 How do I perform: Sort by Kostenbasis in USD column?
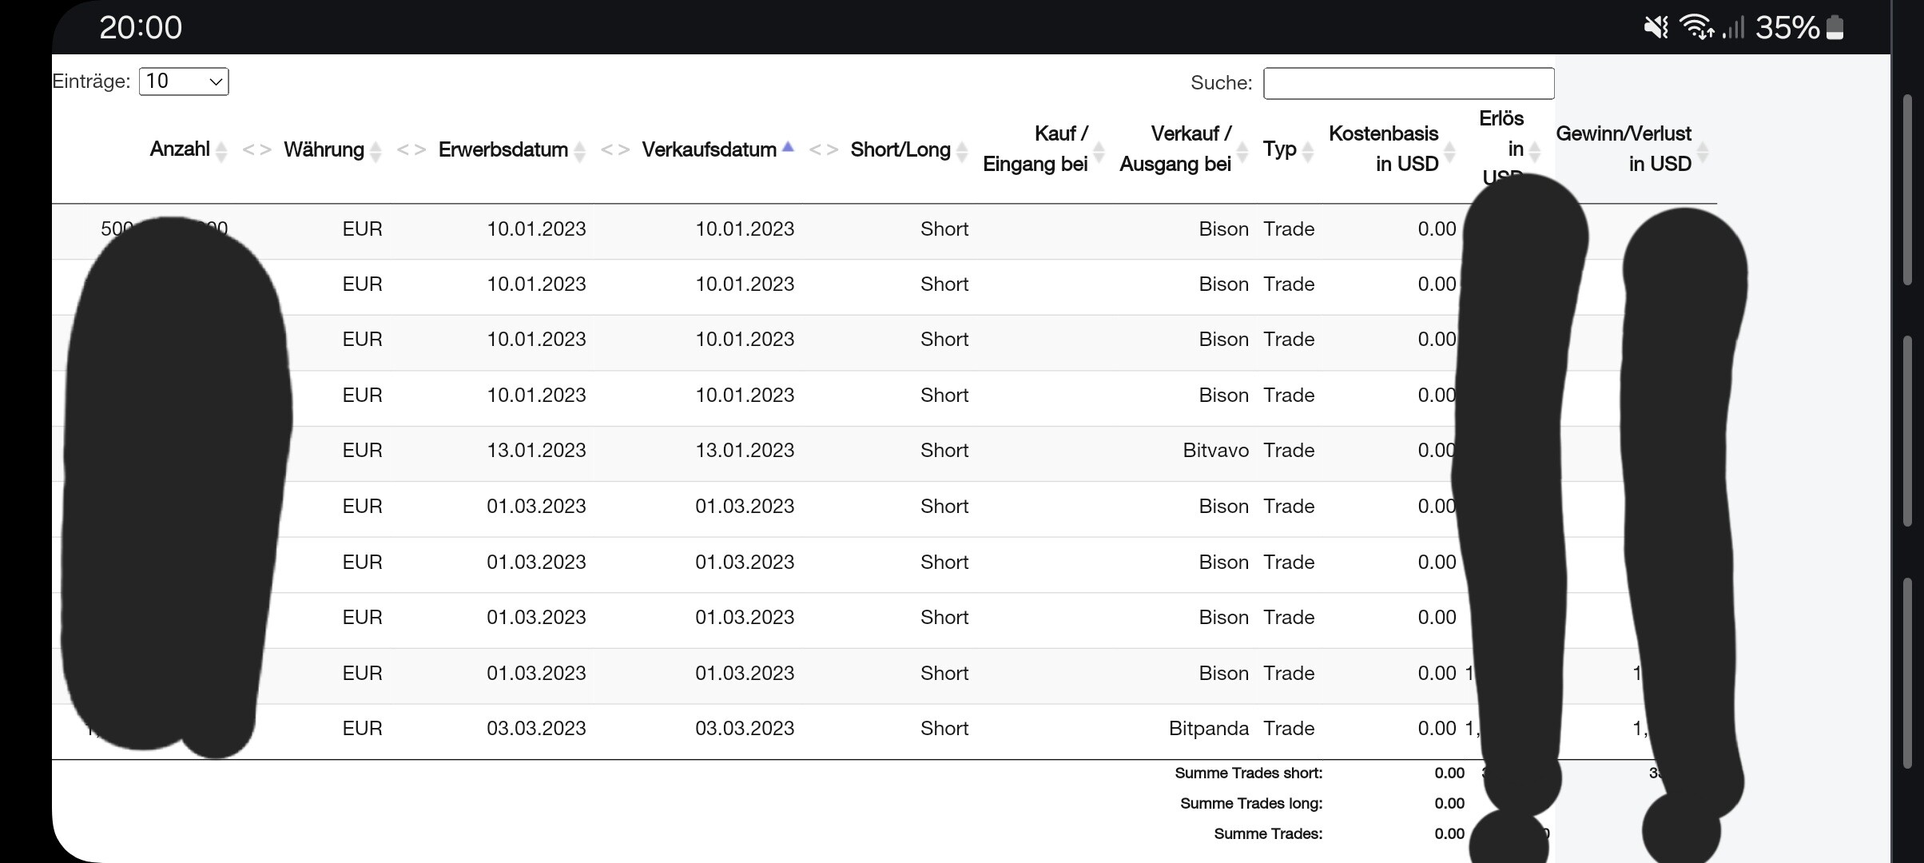coord(1449,151)
